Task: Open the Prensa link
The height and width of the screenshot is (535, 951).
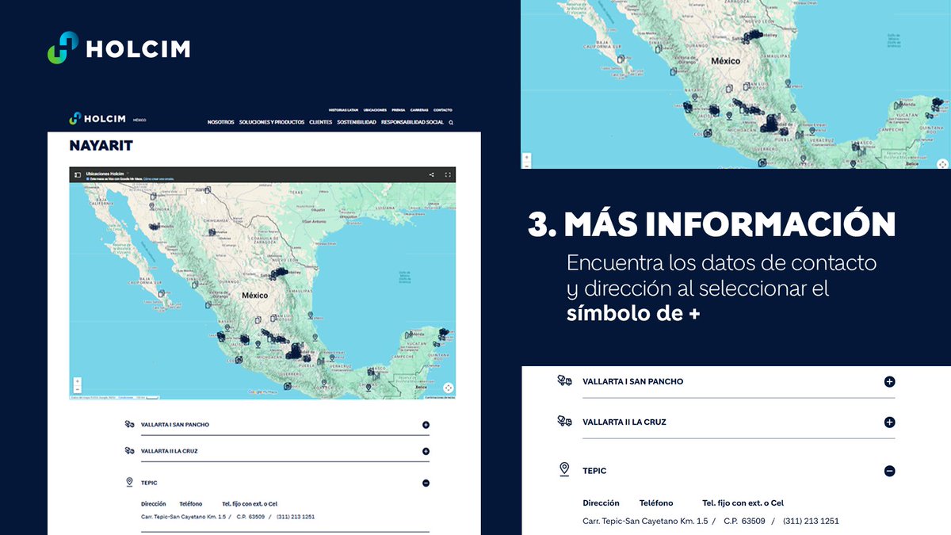Action: (399, 109)
